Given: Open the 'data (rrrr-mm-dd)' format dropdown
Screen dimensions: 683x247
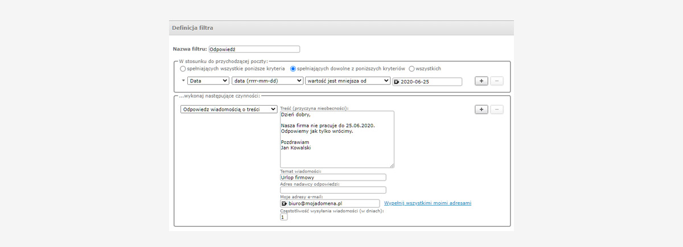Looking at the screenshot, I should (x=268, y=81).
